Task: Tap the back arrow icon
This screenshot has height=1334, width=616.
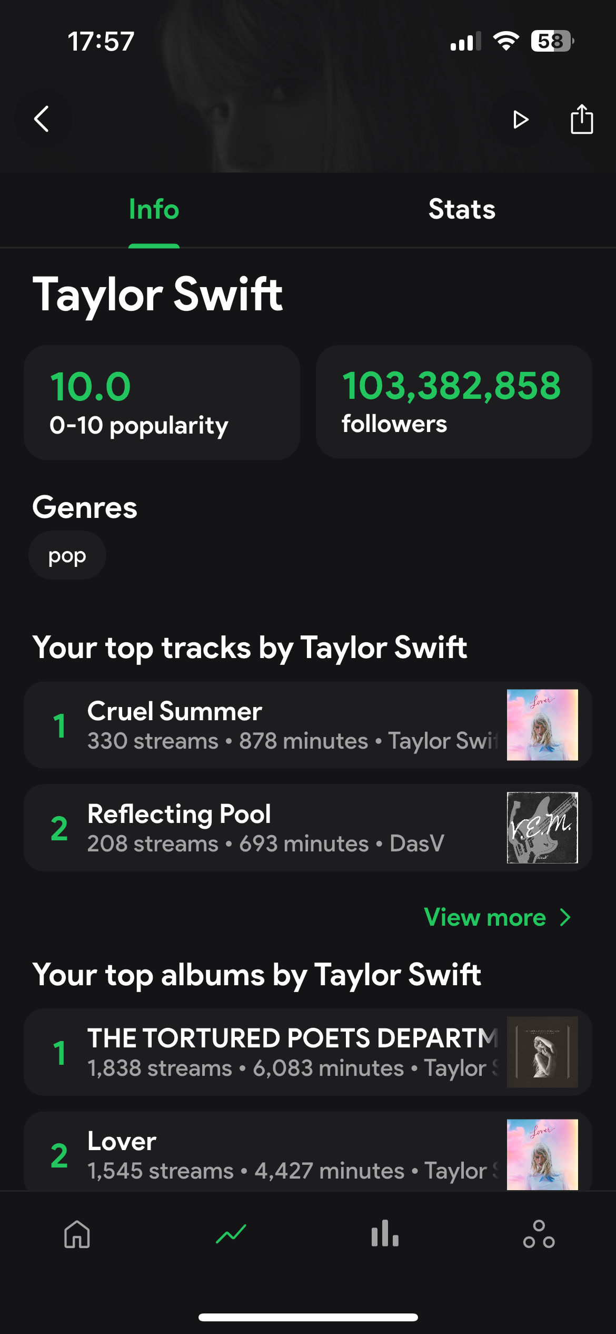Action: tap(42, 119)
